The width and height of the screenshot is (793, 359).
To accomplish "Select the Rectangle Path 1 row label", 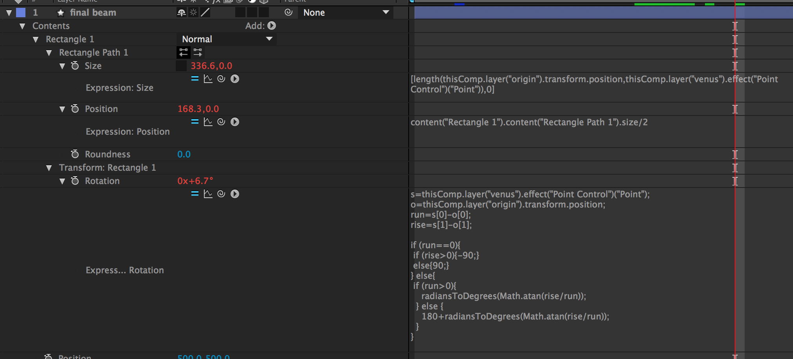I will click(94, 52).
